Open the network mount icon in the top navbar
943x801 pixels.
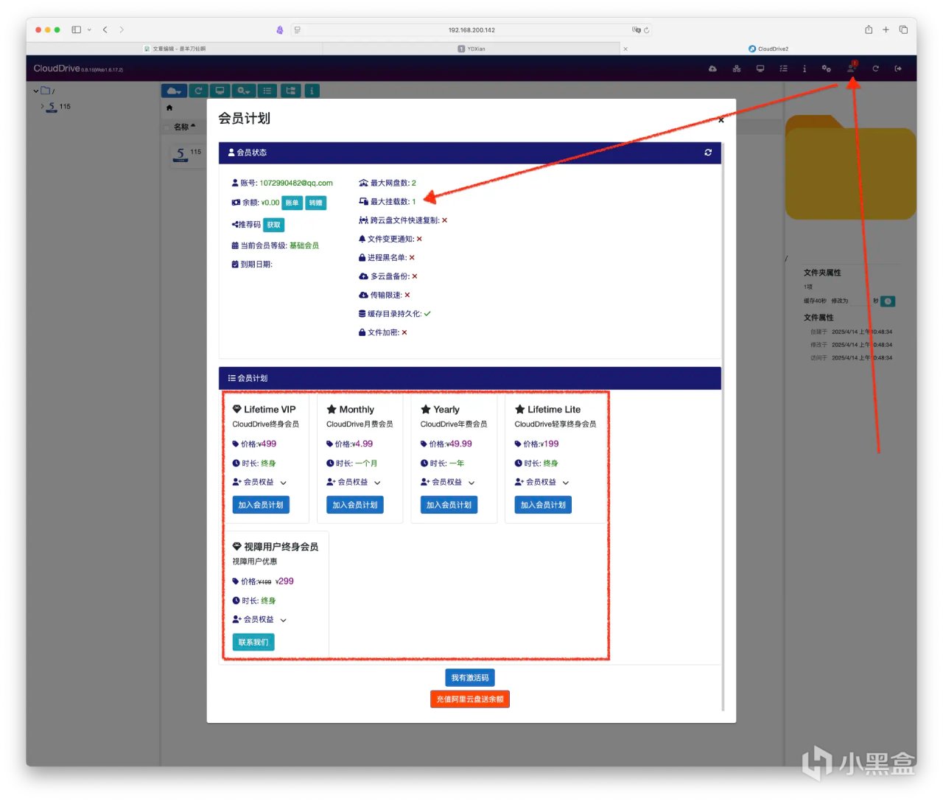pos(737,69)
